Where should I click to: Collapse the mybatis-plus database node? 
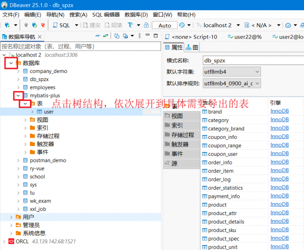[18, 95]
